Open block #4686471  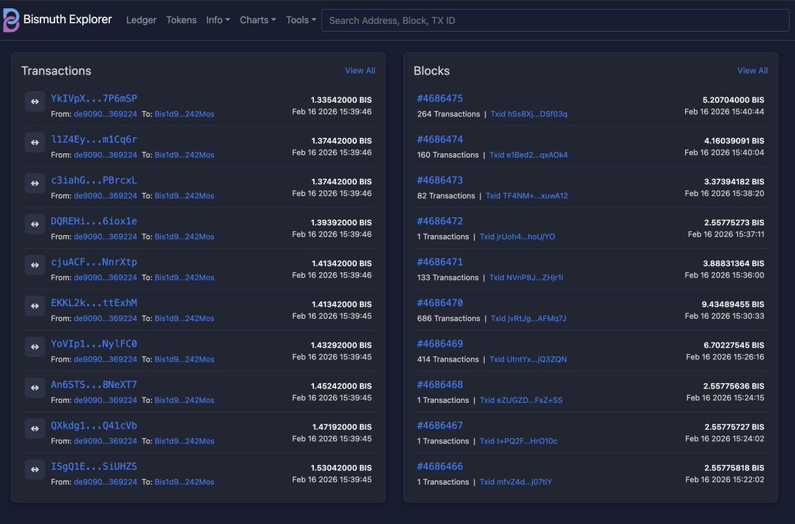tap(440, 262)
